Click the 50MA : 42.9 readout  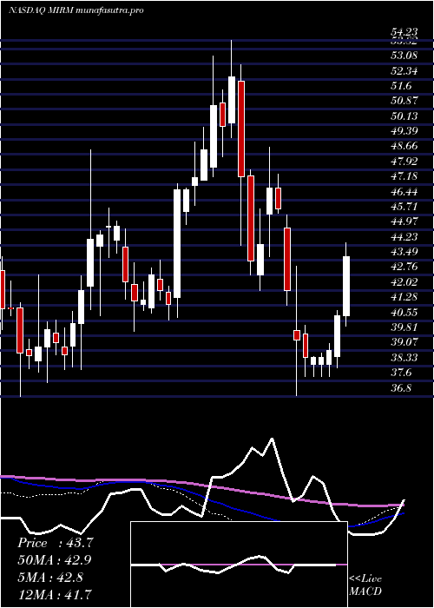tap(55, 560)
